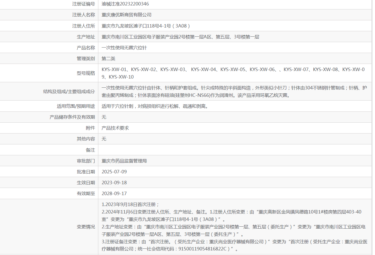The image size is (375, 255).
Task: Click the intended use text 适用于穴位针刺
Action: (x=155, y=106)
